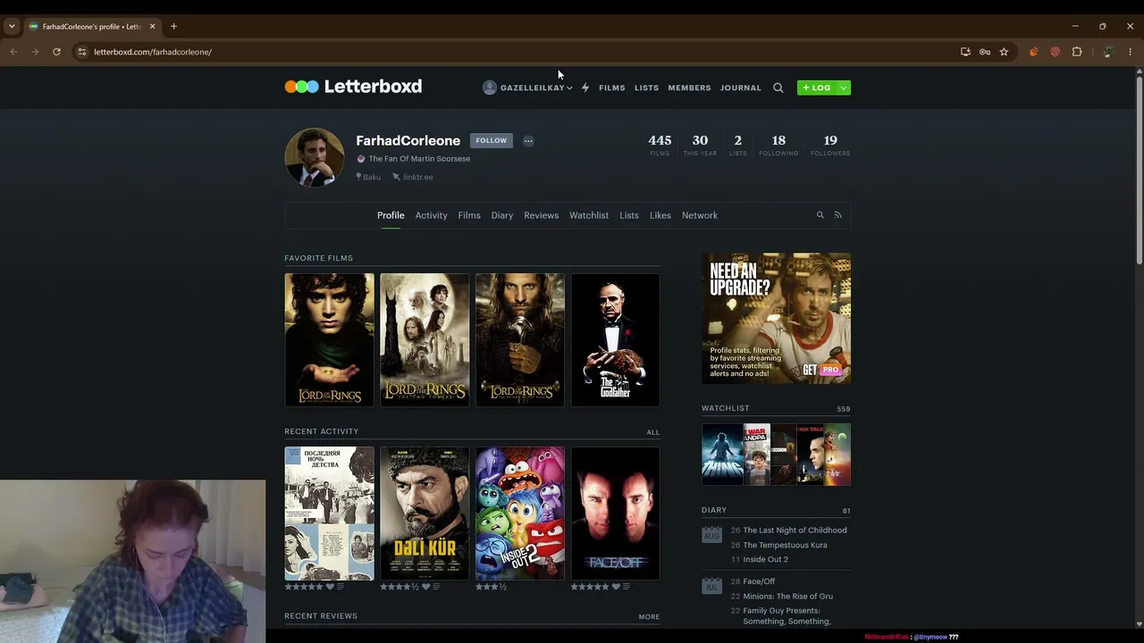Follow FarhadCorleone

pyautogui.click(x=491, y=140)
